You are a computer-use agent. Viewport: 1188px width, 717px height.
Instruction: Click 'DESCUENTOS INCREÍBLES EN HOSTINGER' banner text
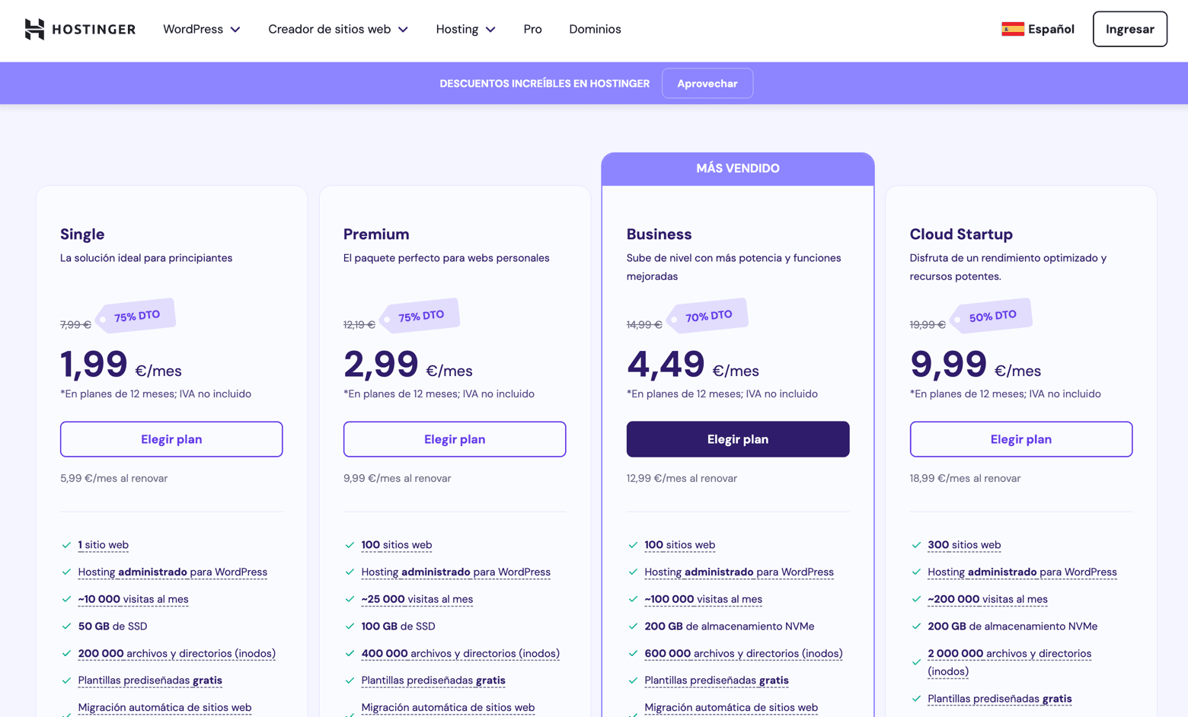point(544,83)
